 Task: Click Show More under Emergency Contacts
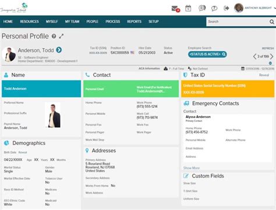(x=192, y=168)
